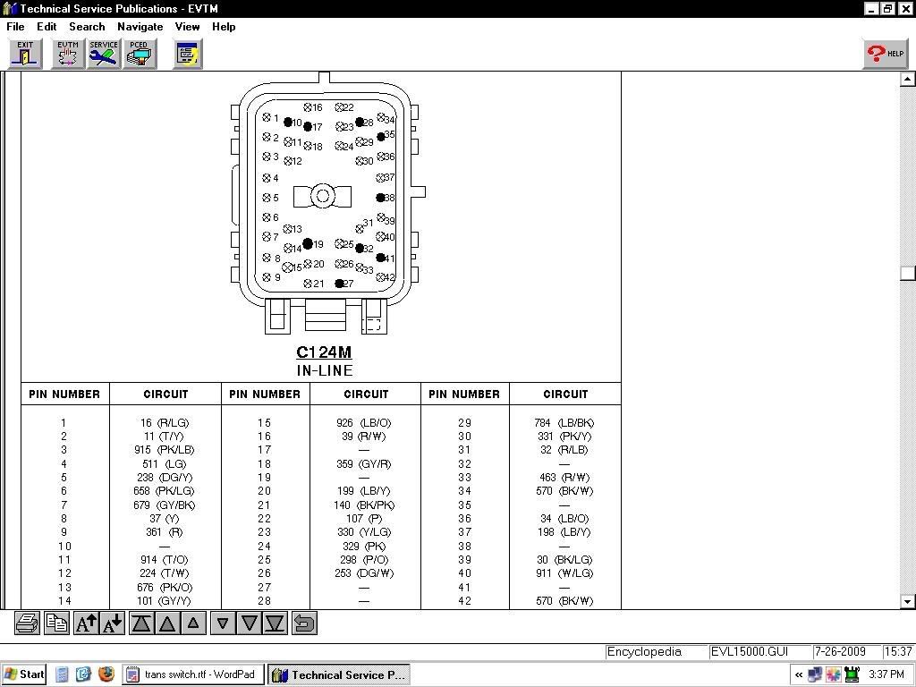Click the copy pages icon
Viewport: 916px width, 687px height.
[56, 623]
